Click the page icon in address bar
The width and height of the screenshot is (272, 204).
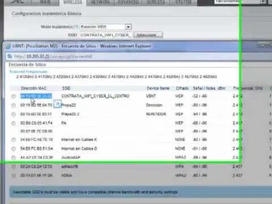(x=10, y=56)
